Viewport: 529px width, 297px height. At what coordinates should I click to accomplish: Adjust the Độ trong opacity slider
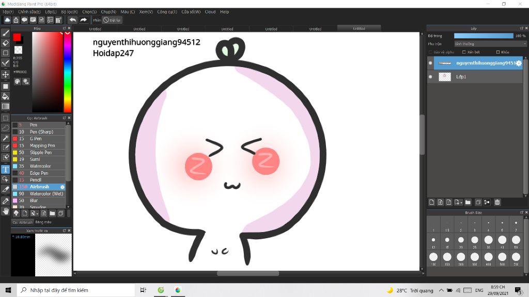point(484,36)
